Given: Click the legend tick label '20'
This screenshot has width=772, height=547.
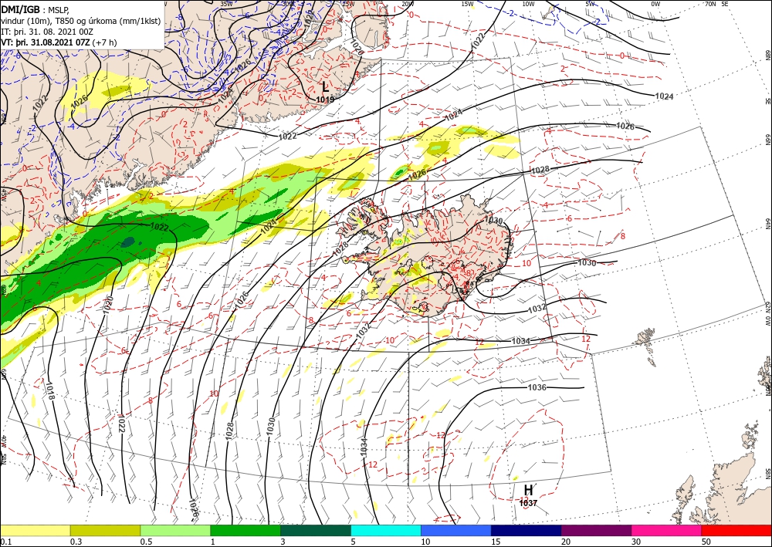Looking at the screenshot, I should (x=566, y=542).
